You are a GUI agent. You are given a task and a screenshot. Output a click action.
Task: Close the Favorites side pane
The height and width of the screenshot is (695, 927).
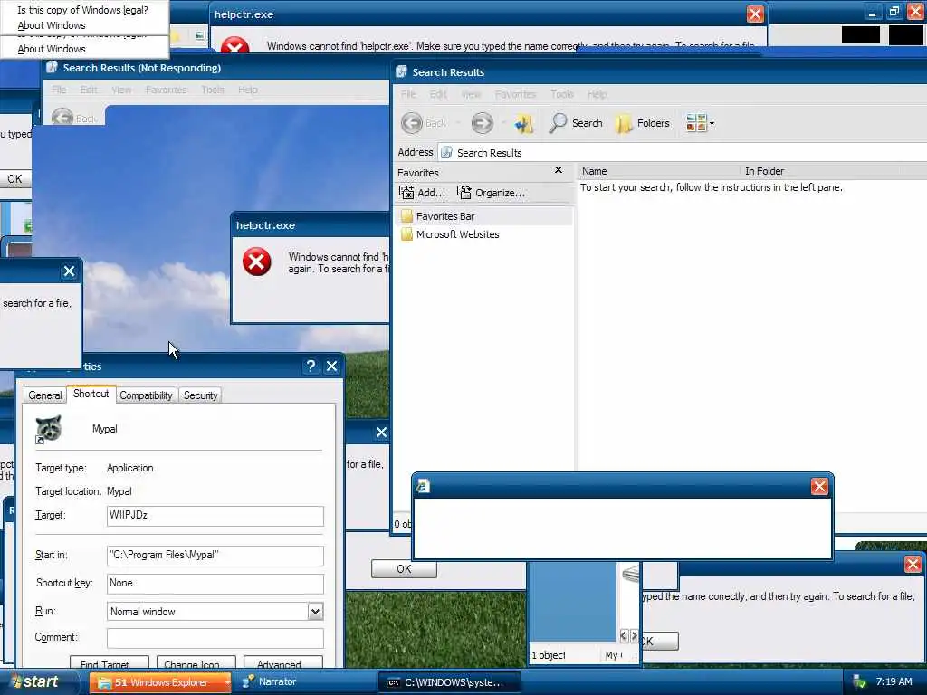[558, 170]
